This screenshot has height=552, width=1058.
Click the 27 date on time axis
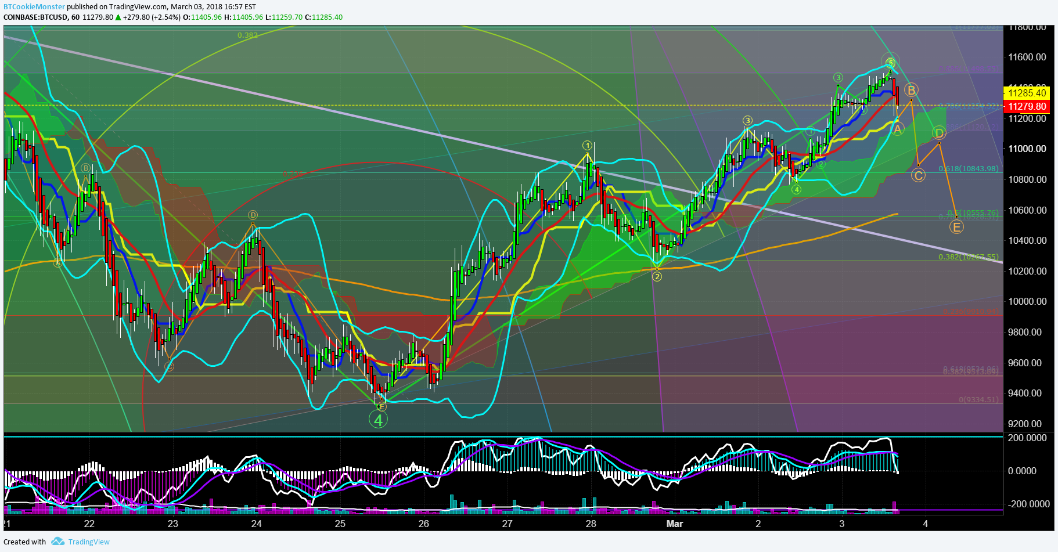508,524
